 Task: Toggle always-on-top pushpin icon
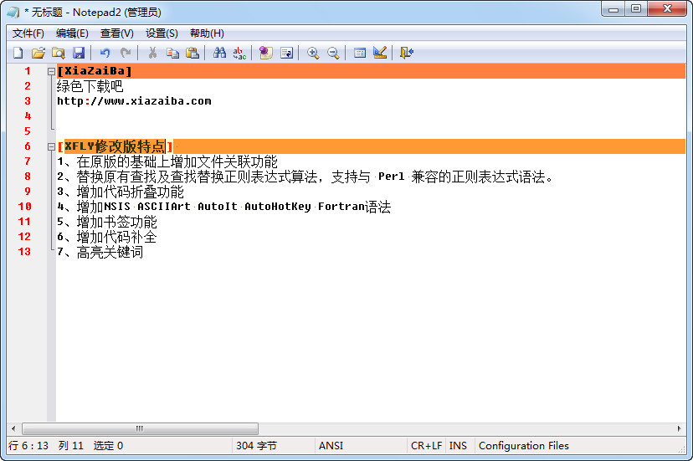coord(265,53)
